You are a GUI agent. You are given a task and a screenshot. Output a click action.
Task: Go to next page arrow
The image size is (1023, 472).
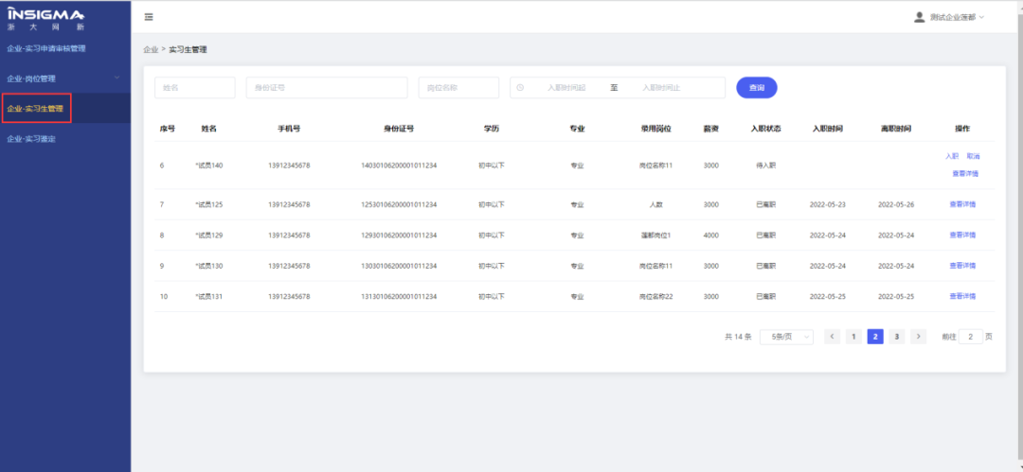918,337
